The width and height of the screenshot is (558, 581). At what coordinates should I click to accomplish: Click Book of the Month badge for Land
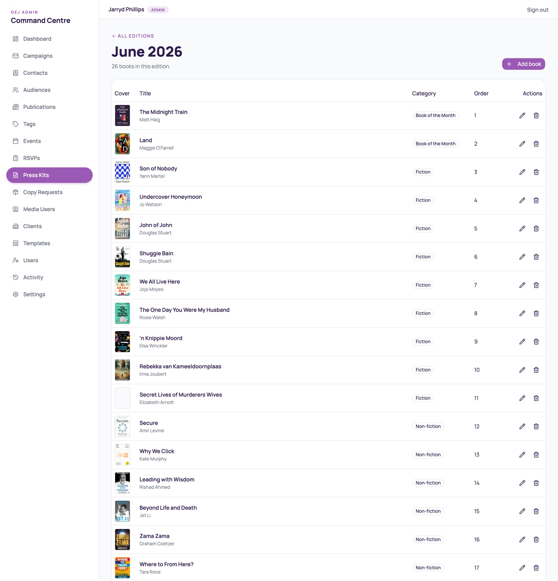click(x=436, y=144)
